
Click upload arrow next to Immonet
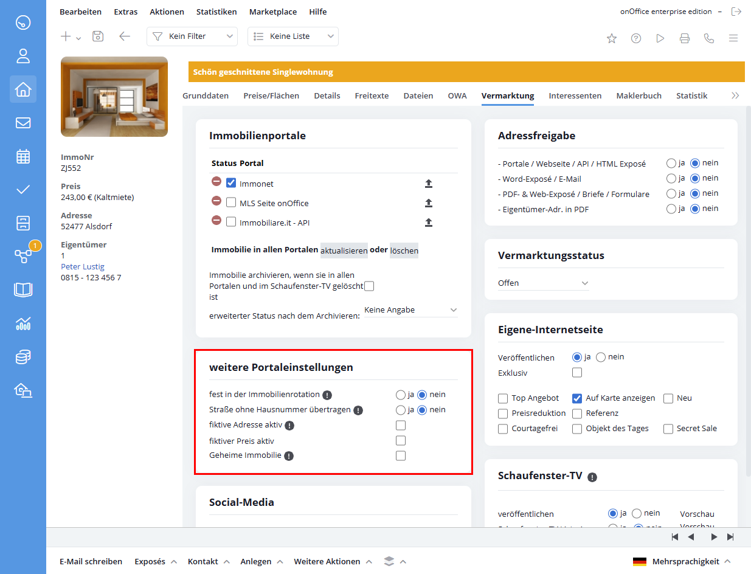coord(429,184)
